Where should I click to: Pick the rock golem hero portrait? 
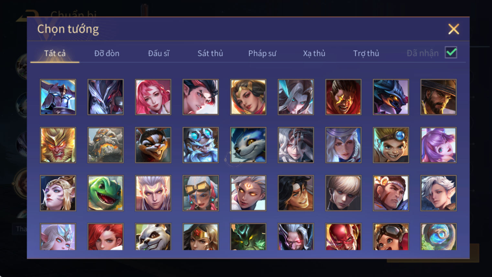105,145
